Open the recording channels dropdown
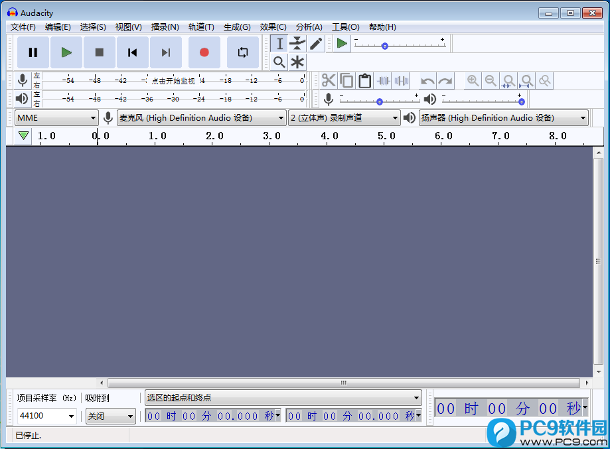This screenshot has height=449, width=610. (x=344, y=118)
